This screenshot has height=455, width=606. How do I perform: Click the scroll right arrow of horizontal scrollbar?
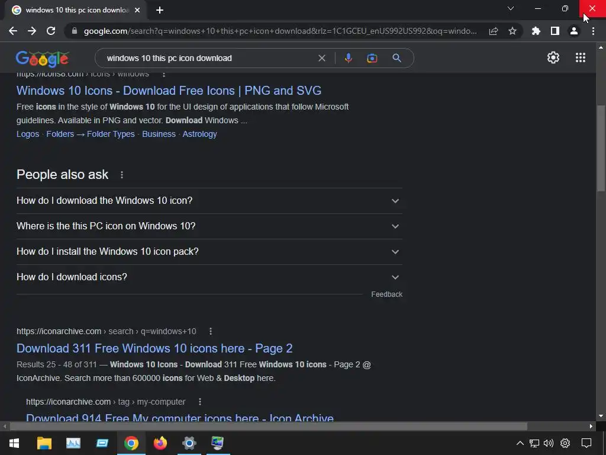click(591, 427)
